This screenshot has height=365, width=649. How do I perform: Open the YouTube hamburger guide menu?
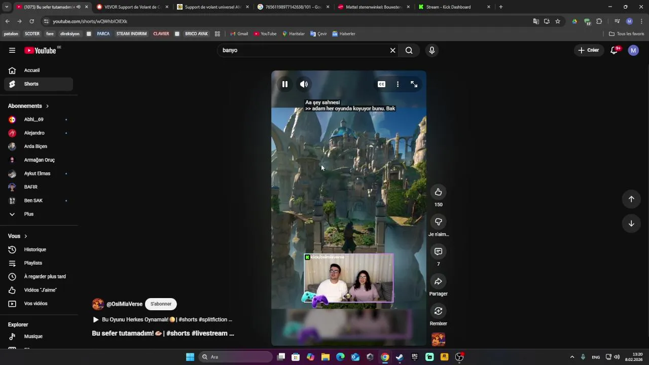click(x=12, y=50)
